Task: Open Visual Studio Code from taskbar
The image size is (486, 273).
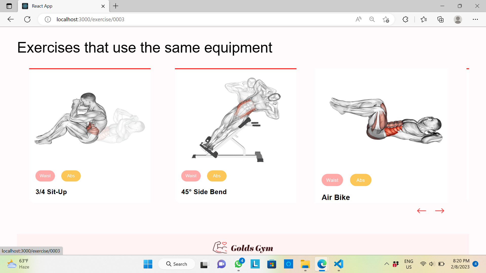Action: pyautogui.click(x=338, y=264)
